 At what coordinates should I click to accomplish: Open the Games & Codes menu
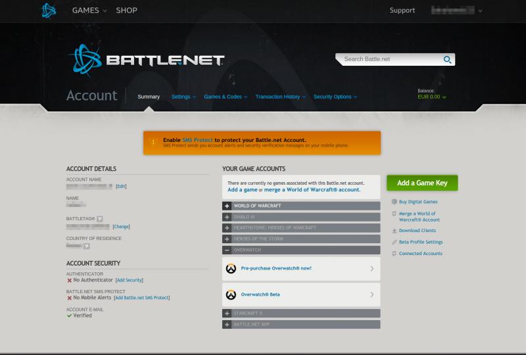226,97
